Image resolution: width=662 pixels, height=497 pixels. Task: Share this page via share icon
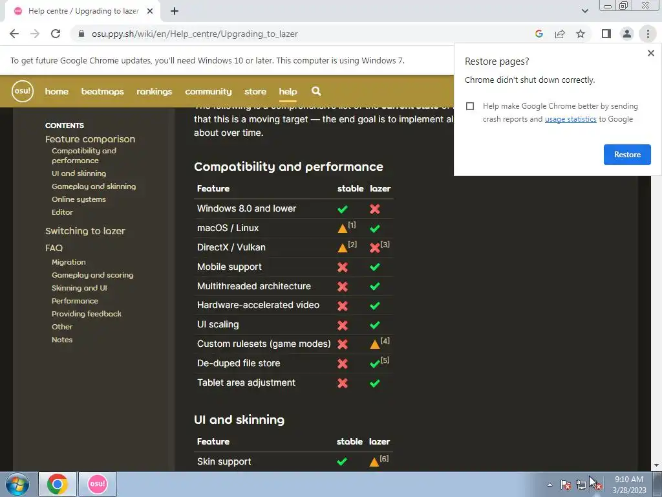click(x=560, y=34)
